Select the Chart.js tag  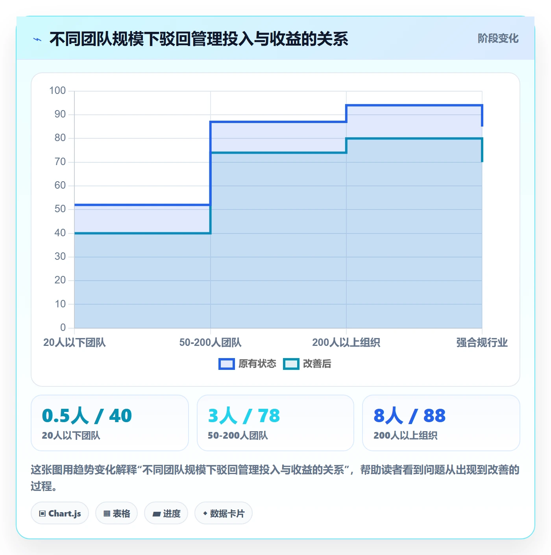point(60,513)
